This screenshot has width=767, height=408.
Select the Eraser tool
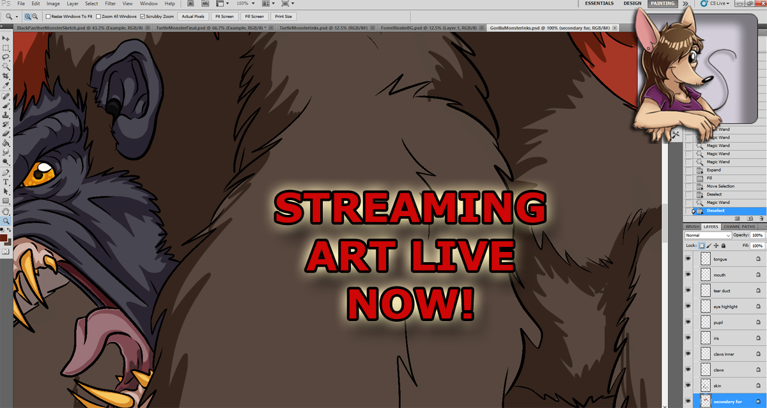point(6,134)
